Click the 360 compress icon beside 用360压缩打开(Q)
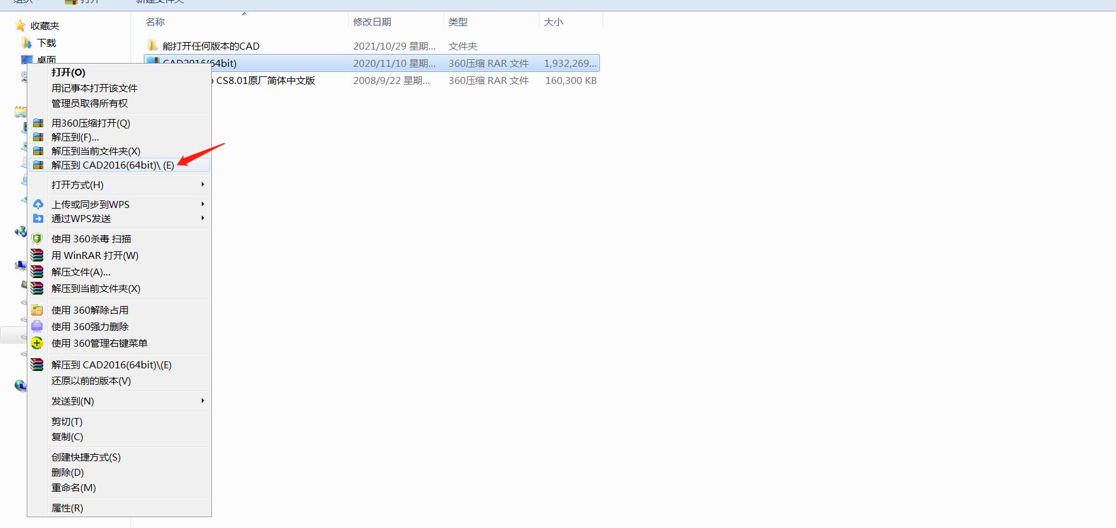The height and width of the screenshot is (528, 1116). (x=38, y=123)
